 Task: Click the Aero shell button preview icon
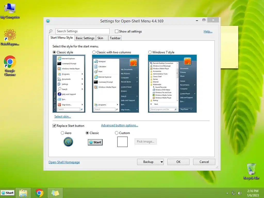[68, 142]
